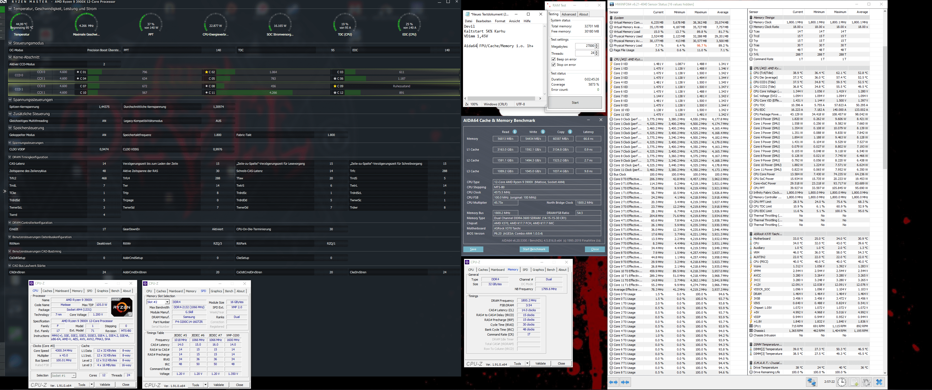Open HWiNFO settings gear icon

[866, 382]
